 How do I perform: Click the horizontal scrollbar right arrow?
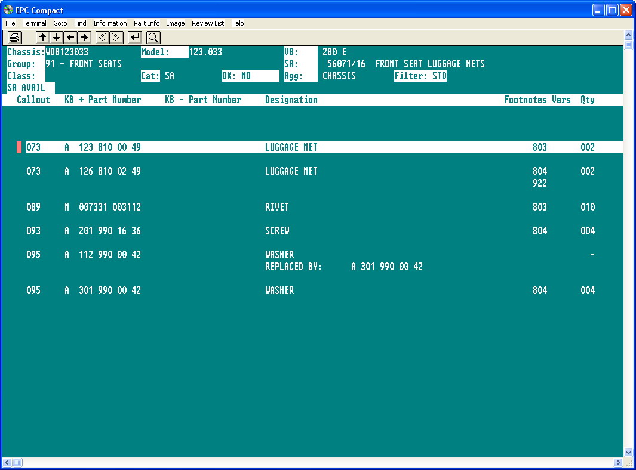(619, 462)
